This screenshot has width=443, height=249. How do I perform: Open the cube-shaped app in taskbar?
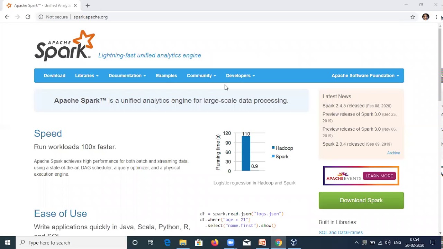pos(294,242)
